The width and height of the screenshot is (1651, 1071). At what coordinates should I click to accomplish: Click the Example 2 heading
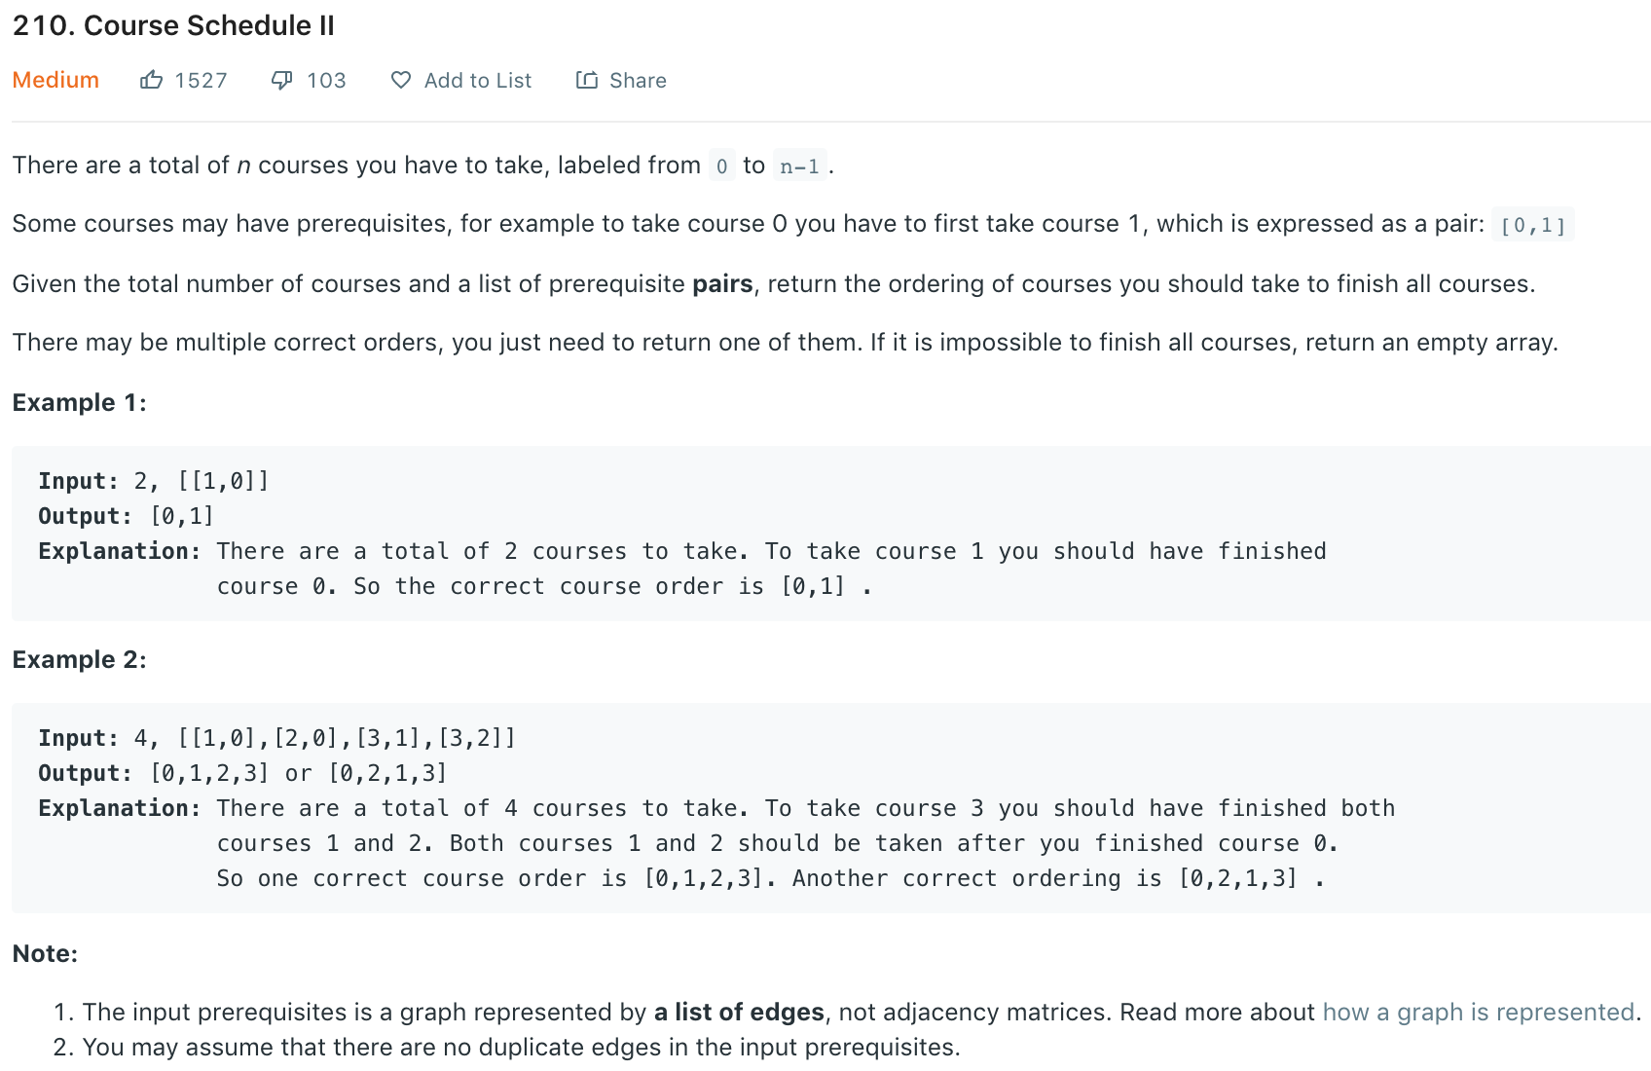[80, 660]
